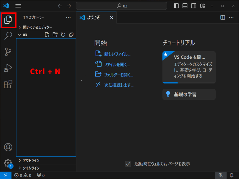Open the Explorer view in activity bar
The width and height of the screenshot is (239, 179).
point(8,20)
